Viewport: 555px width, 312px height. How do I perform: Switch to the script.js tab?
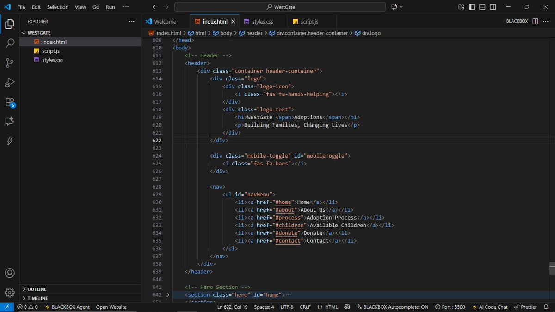(309, 22)
